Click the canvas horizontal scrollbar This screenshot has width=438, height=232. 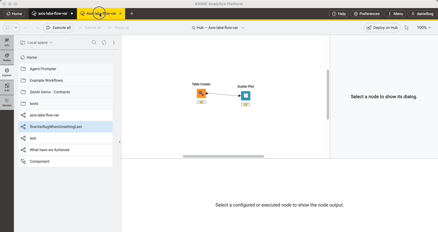pyautogui.click(x=223, y=156)
